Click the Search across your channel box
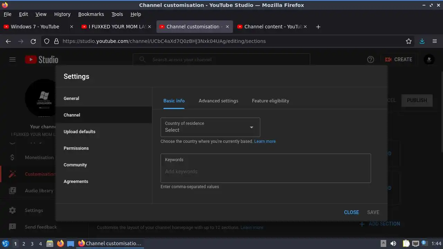This screenshot has height=249, width=443. 221,59
